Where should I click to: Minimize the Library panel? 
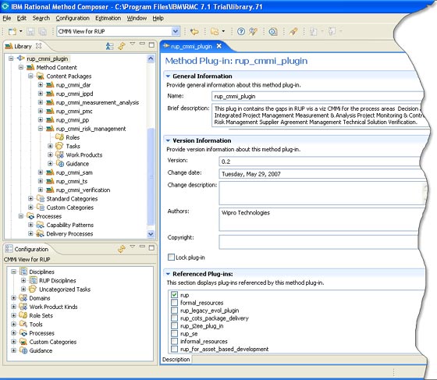[x=142, y=44]
